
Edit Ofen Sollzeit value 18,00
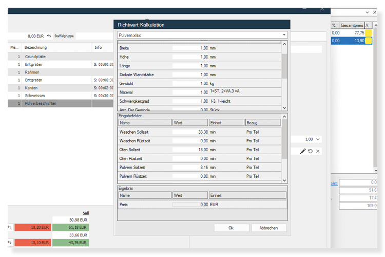(190, 150)
